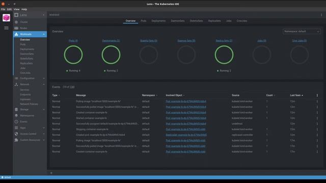Collapse the Workloads section chevron
326x183 pixels.
44,34
